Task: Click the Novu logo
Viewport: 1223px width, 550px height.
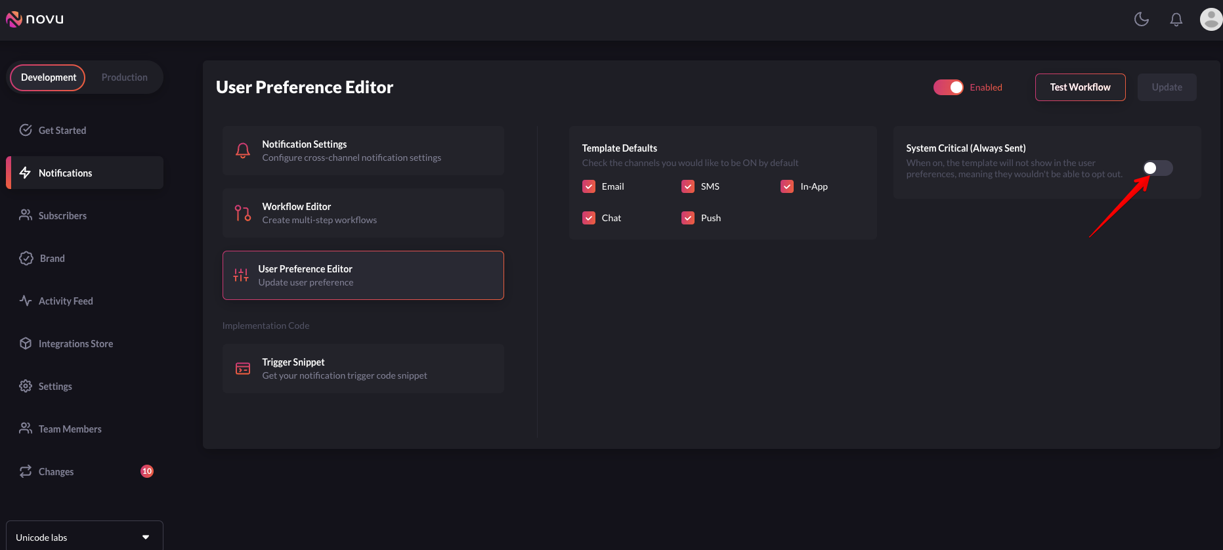Action: pyautogui.click(x=35, y=19)
